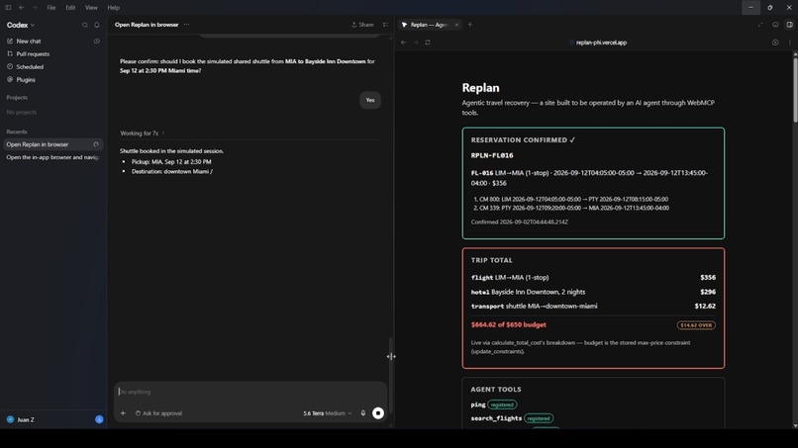The width and height of the screenshot is (798, 448).
Task: Add attachment with the plus icon
Action: point(123,413)
